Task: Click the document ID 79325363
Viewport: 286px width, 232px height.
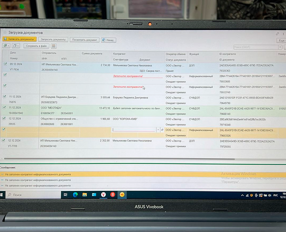Action: coord(225,71)
